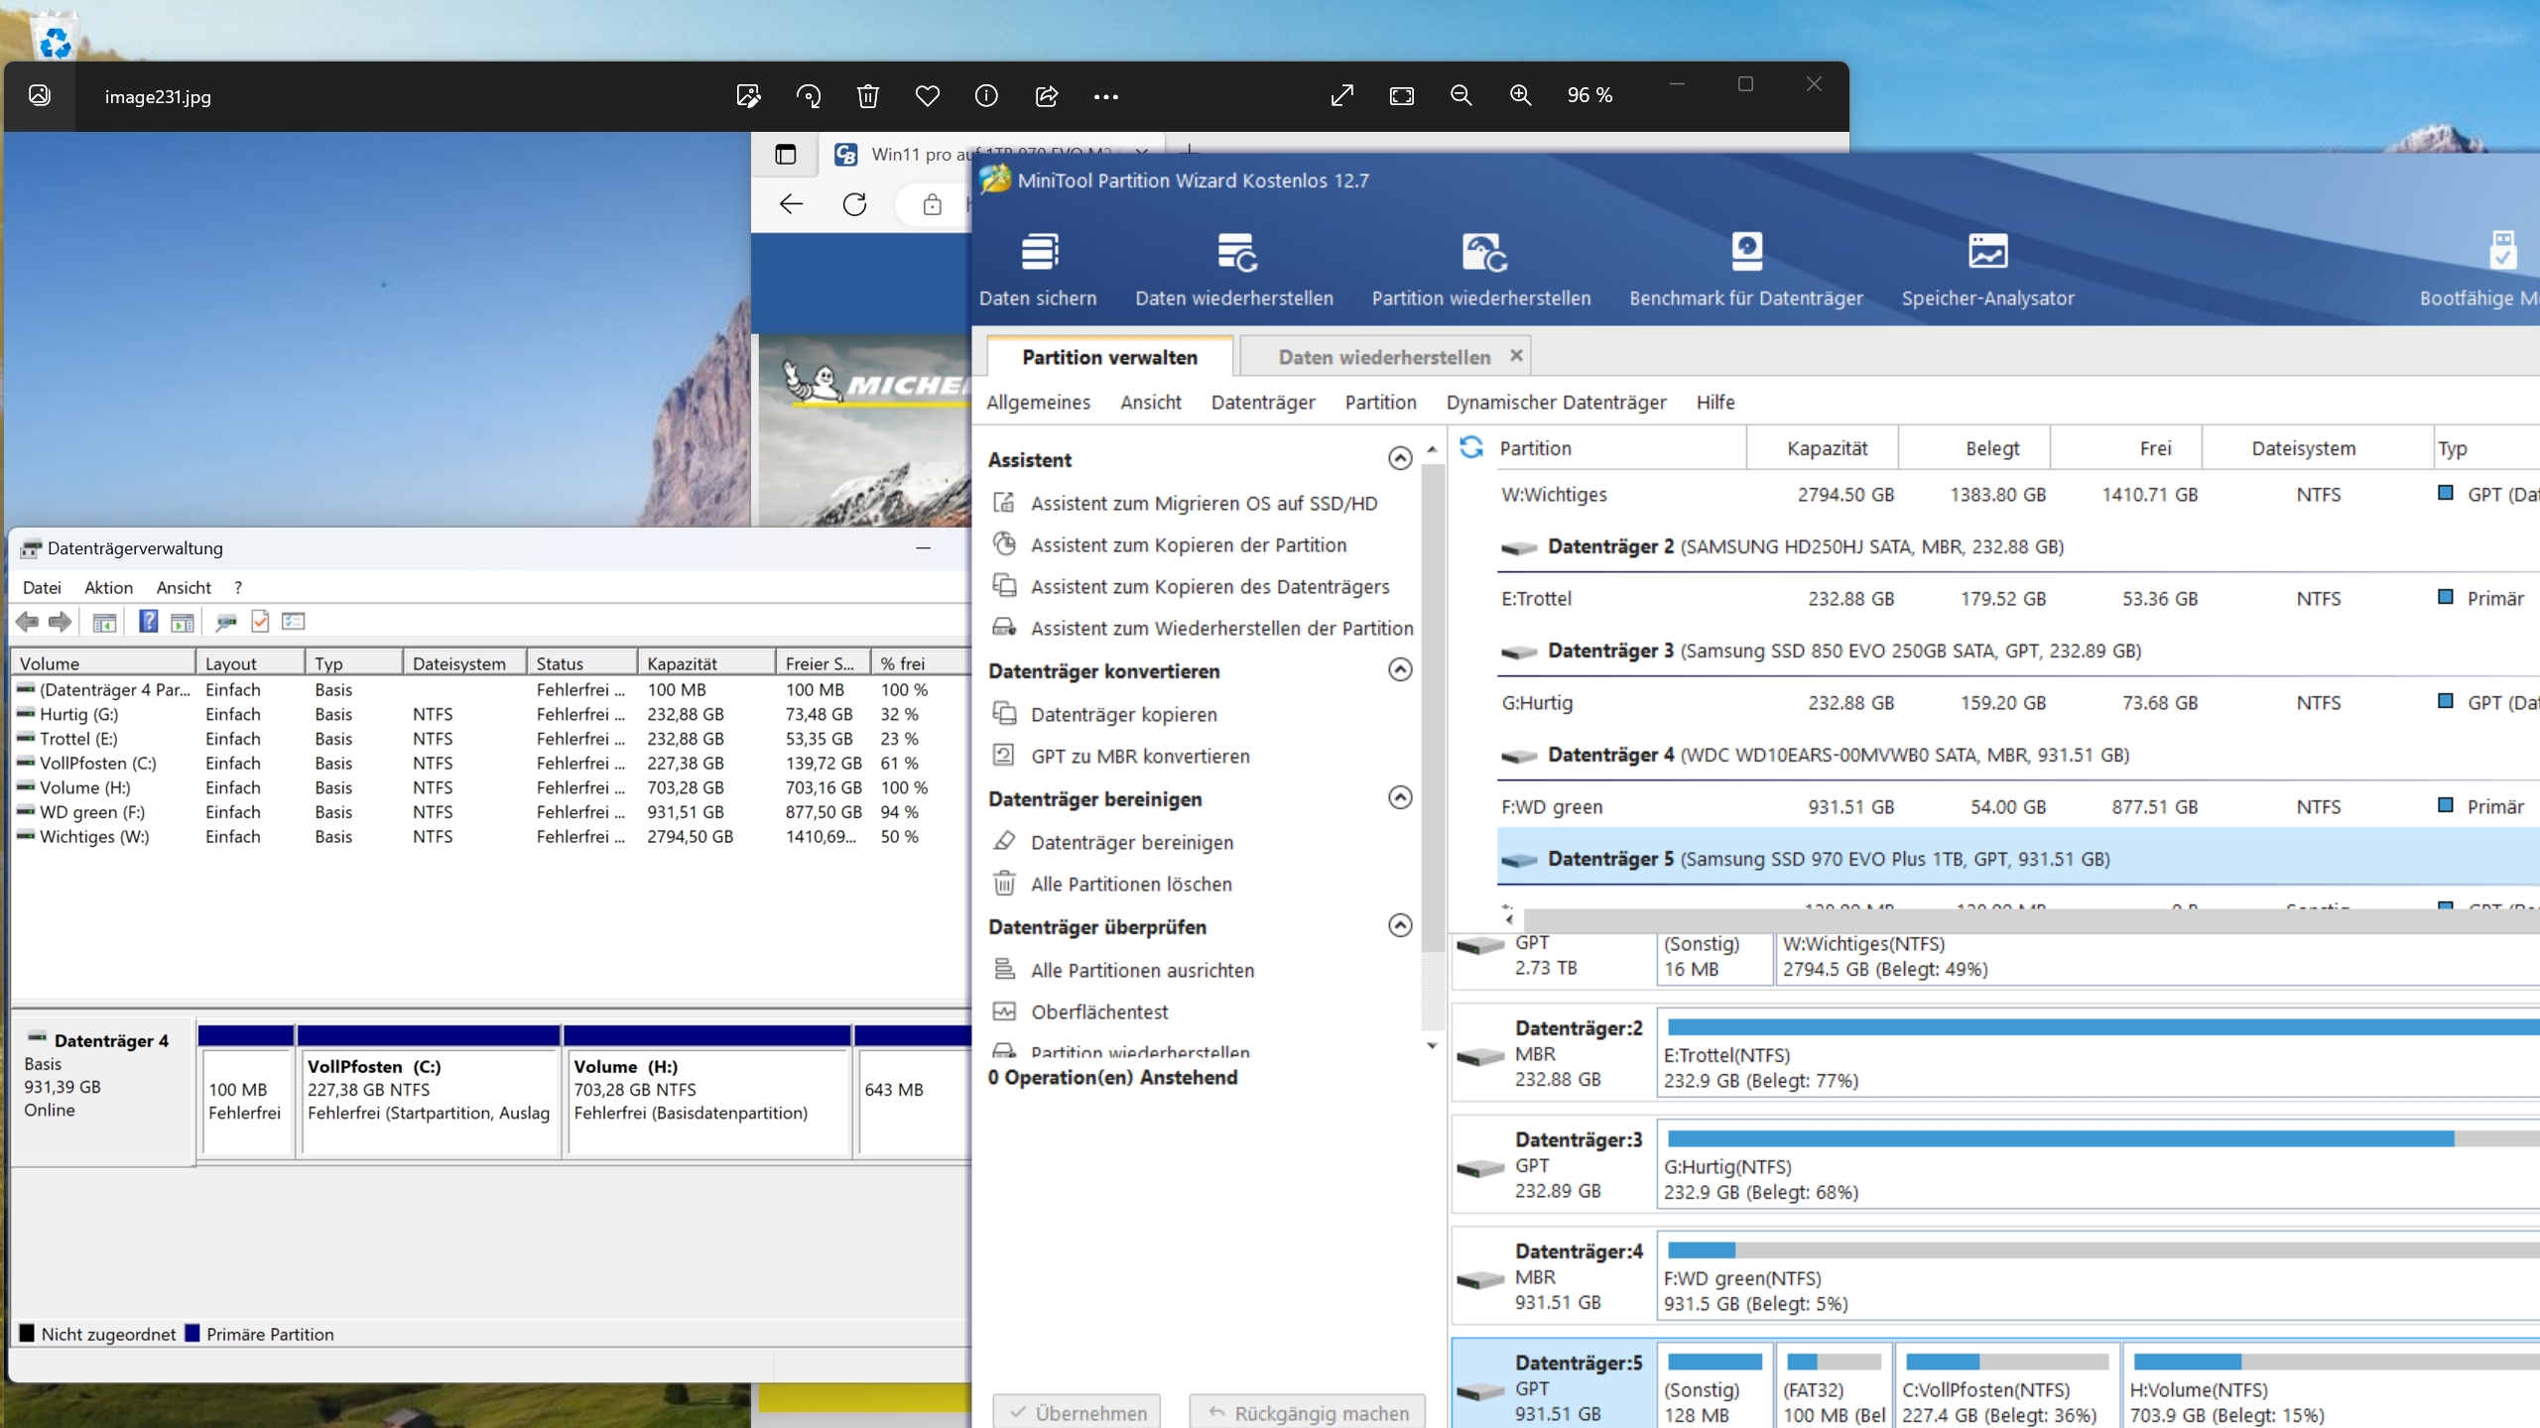The image size is (2540, 1428).
Task: Click GPT zu MBR konvertieren
Action: 1120,756
